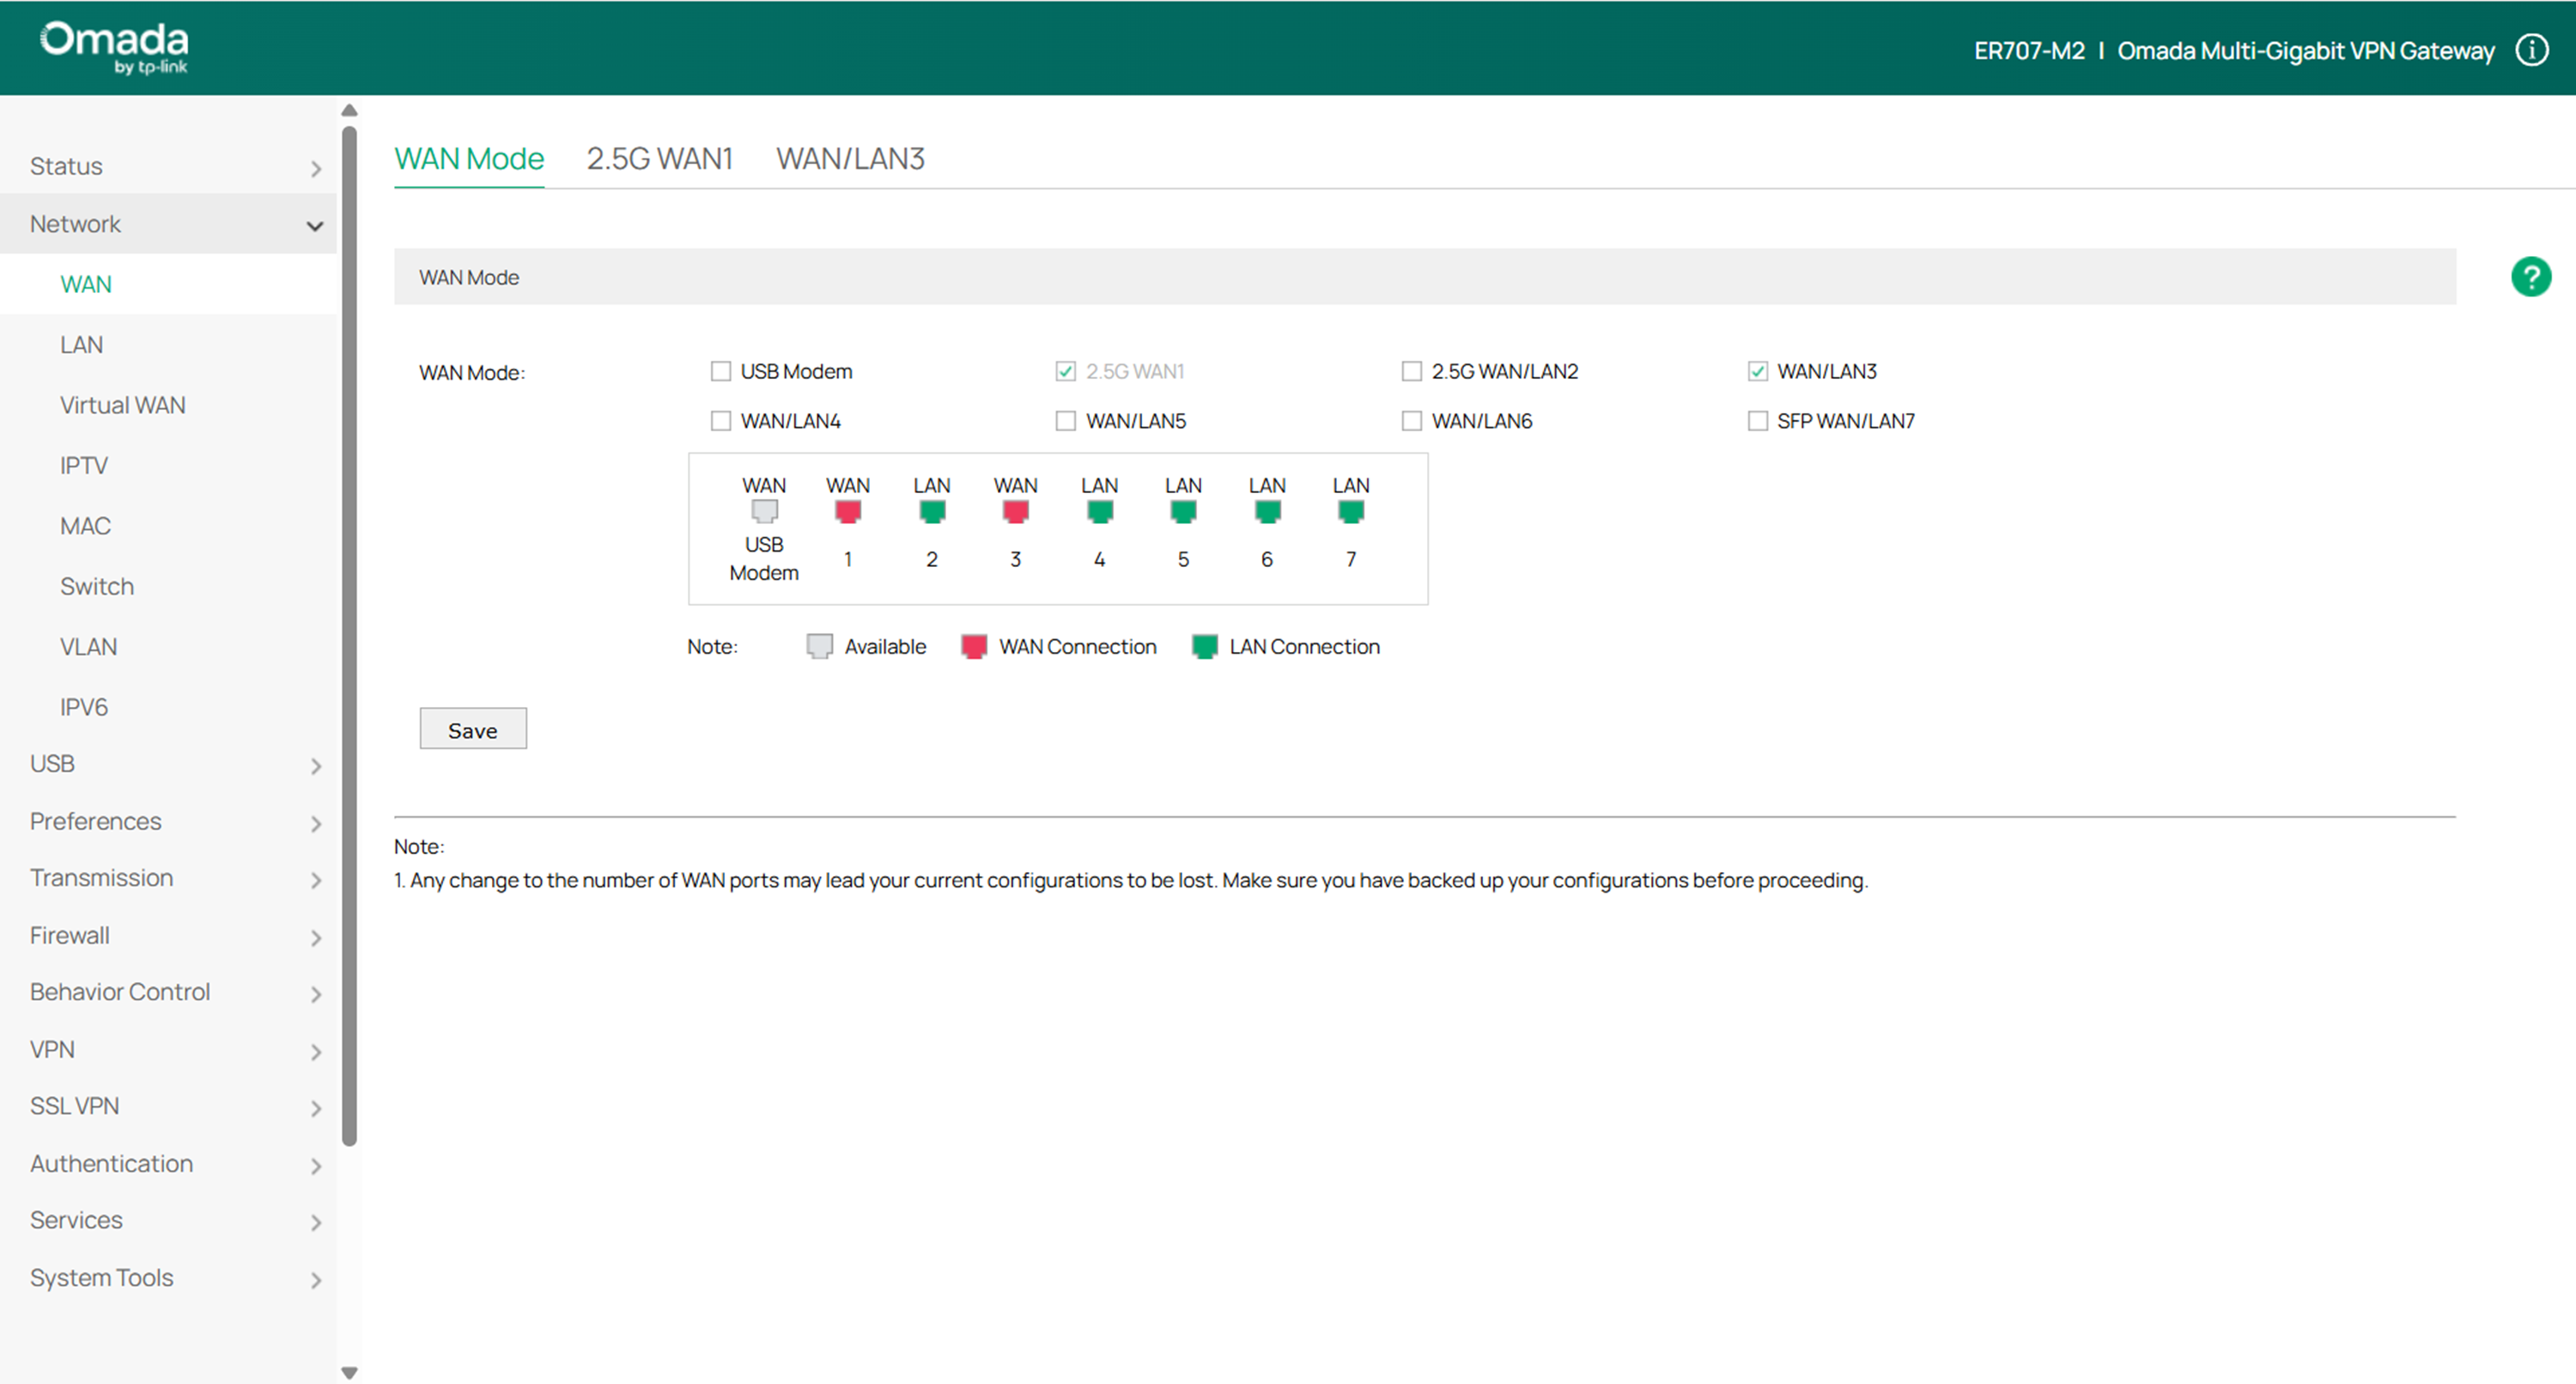Click the green LAN port 2 icon
2576x1384 pixels.
tap(931, 512)
